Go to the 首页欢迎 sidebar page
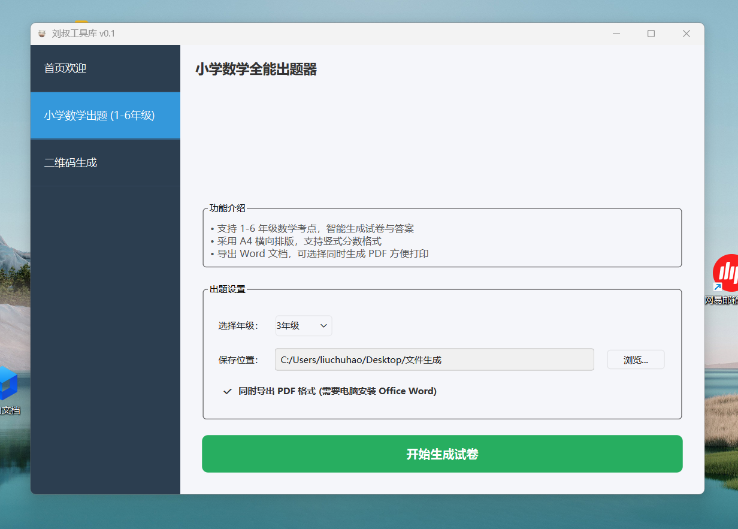 [105, 68]
